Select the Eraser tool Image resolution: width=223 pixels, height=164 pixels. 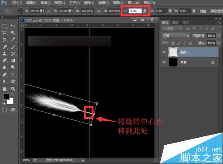pos(4,61)
